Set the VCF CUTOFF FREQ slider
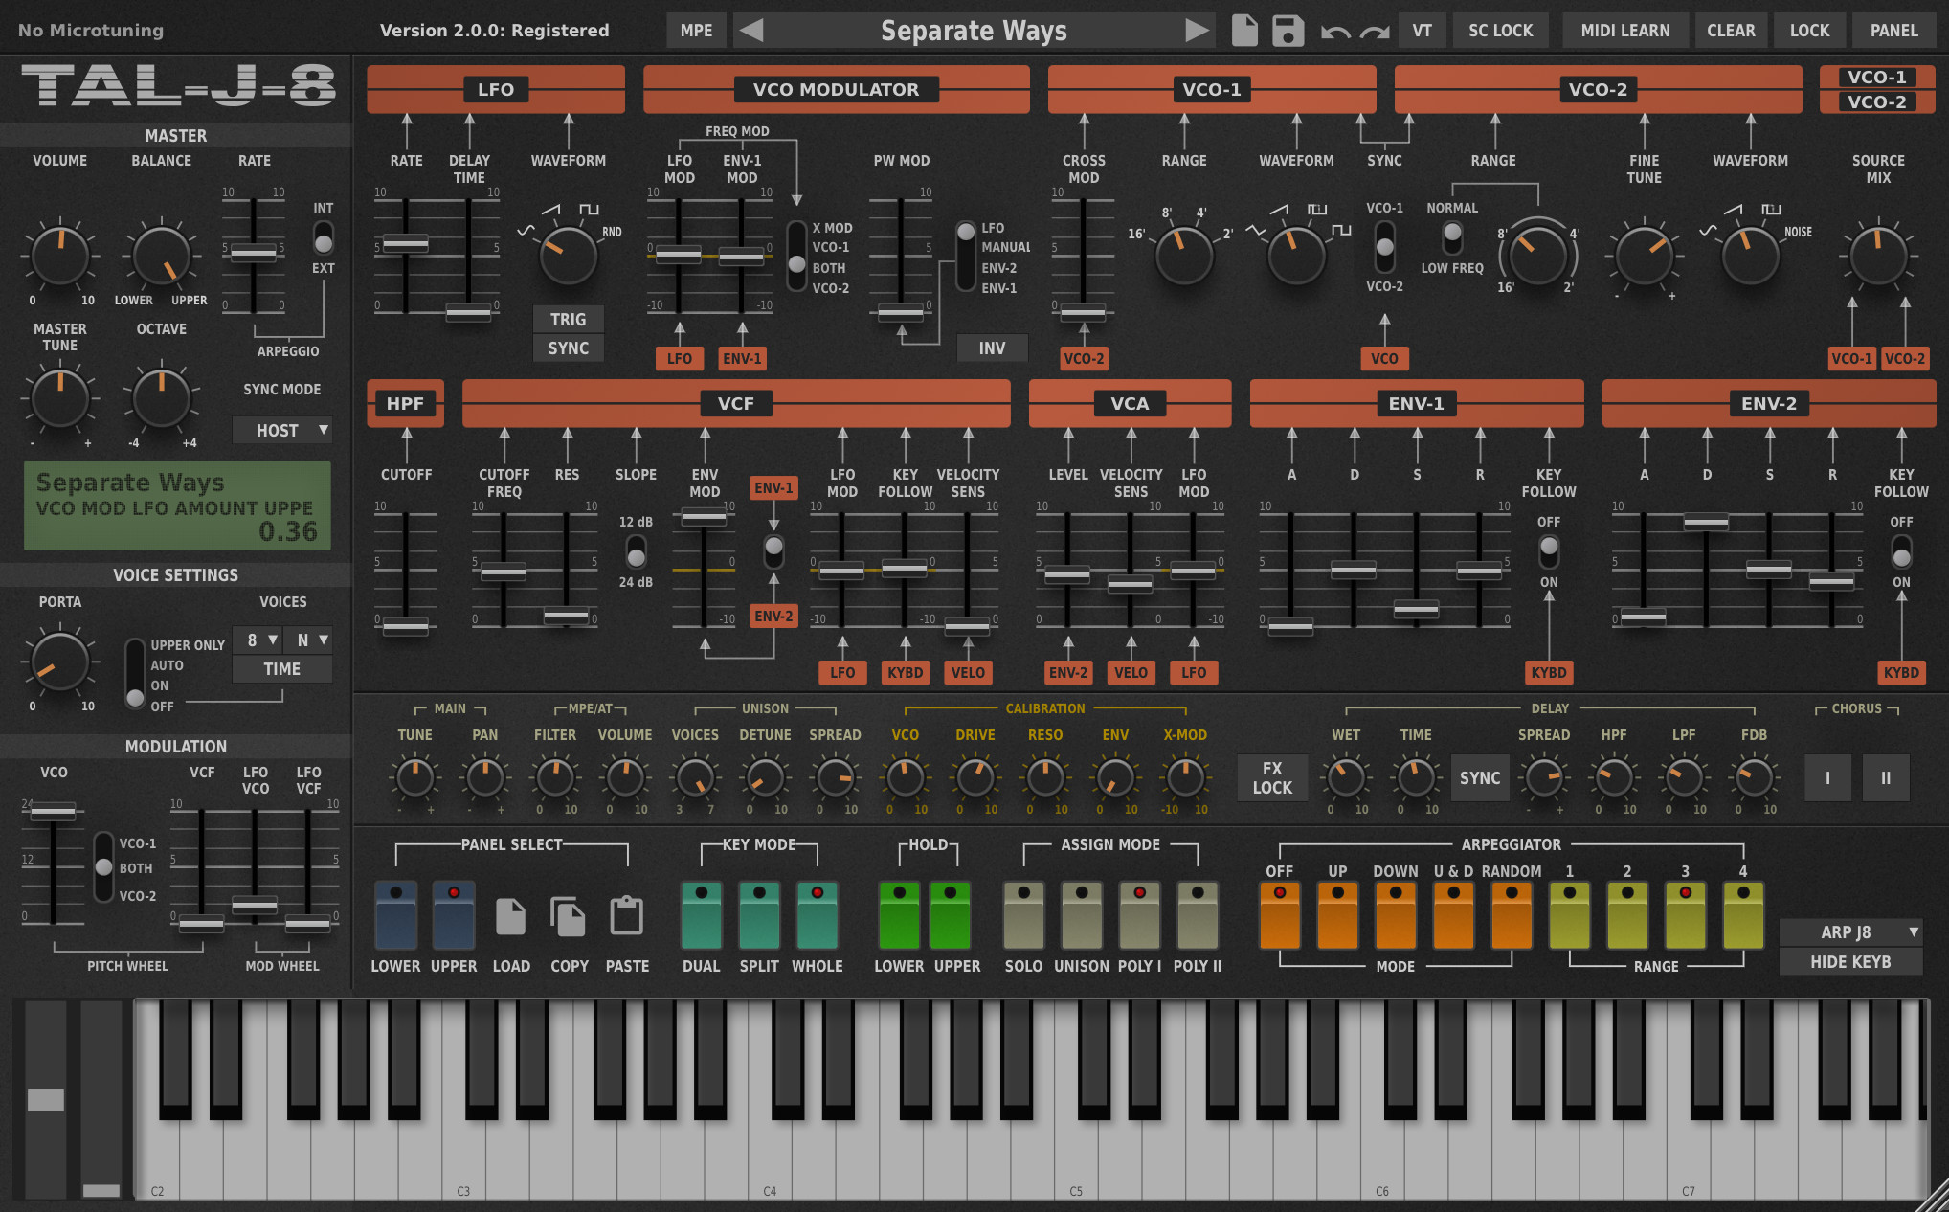 [504, 571]
